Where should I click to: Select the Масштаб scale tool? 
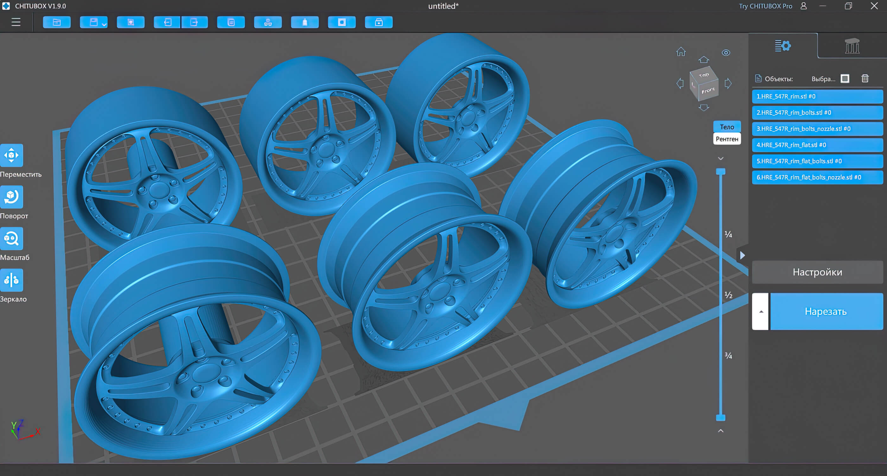point(11,238)
